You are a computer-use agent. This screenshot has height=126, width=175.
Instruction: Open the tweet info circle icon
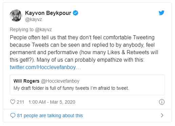162,102
